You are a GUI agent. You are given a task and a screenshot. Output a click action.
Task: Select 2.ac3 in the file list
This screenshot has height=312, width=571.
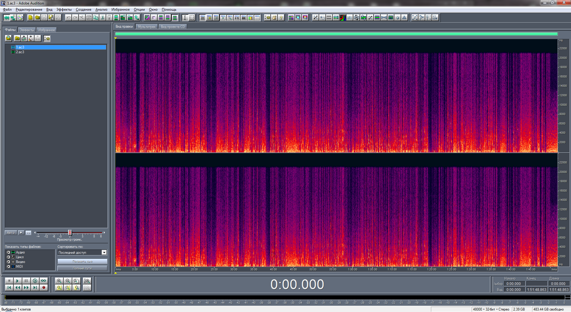tap(20, 52)
